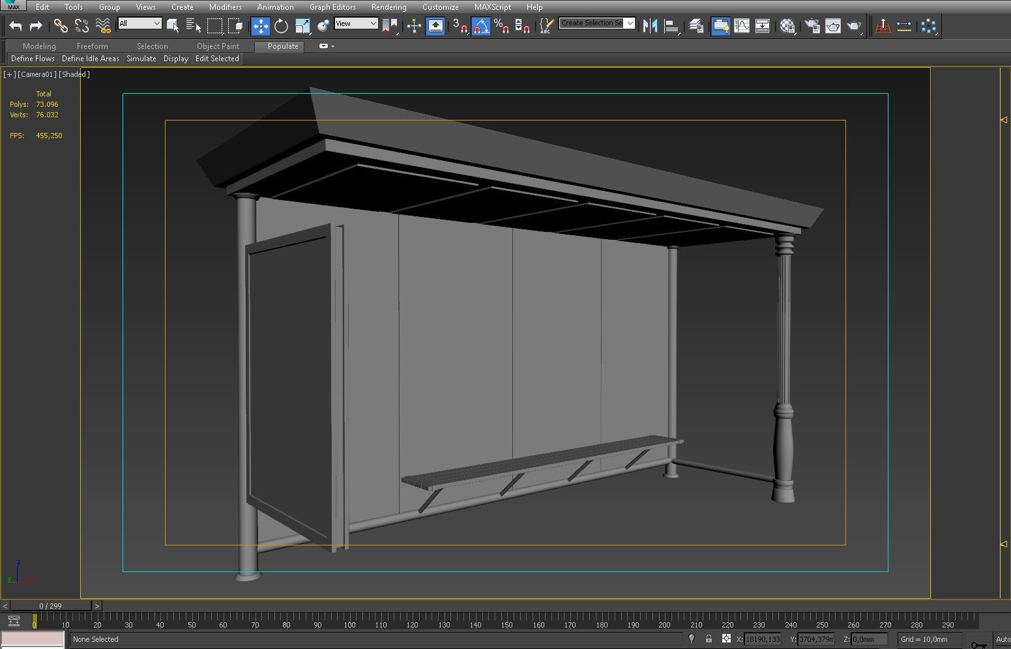Toggle the Angle Snap button

point(480,26)
